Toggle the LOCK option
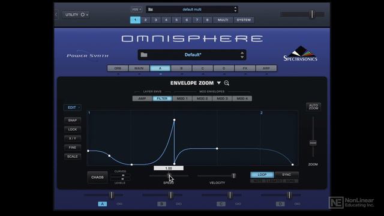Screen dimensions: 384x216 (x=73, y=130)
